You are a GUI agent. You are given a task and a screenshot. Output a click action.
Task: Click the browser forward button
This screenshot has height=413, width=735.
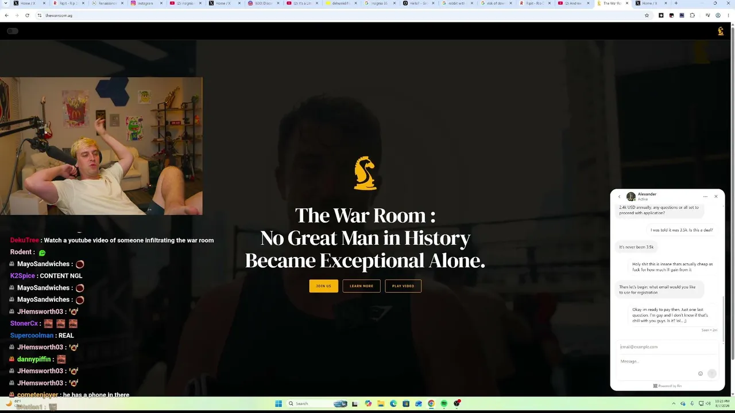pos(17,15)
